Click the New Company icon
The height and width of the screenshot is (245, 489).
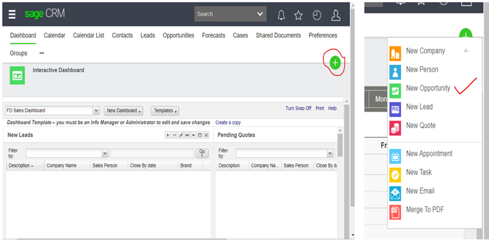coord(396,53)
